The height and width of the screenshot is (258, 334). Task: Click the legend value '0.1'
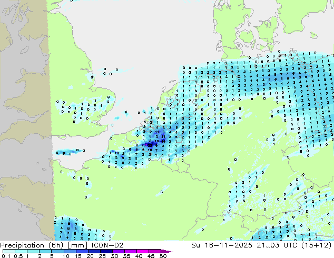pos(6,256)
